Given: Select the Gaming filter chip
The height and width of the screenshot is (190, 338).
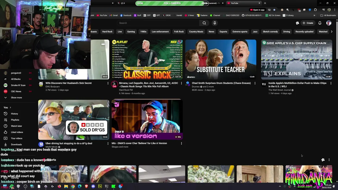Looking at the screenshot, I should [x=131, y=32].
